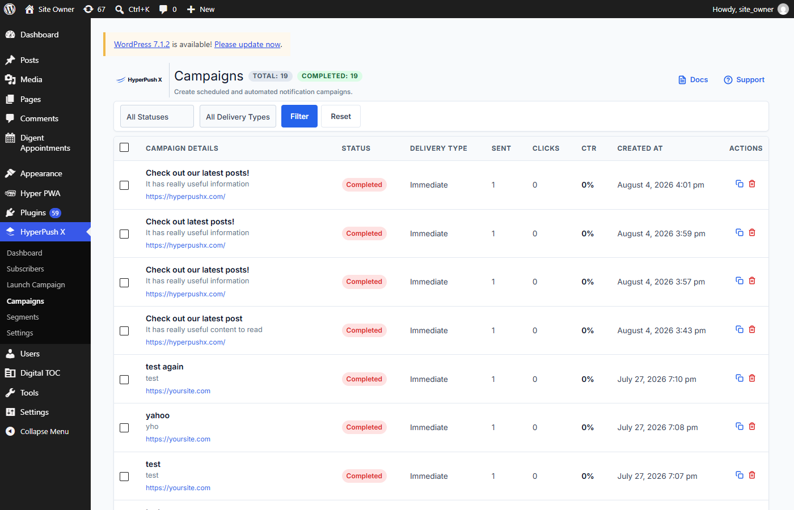Open the comments bubble in admin bar
Screen dimensions: 794x510
pos(168,9)
